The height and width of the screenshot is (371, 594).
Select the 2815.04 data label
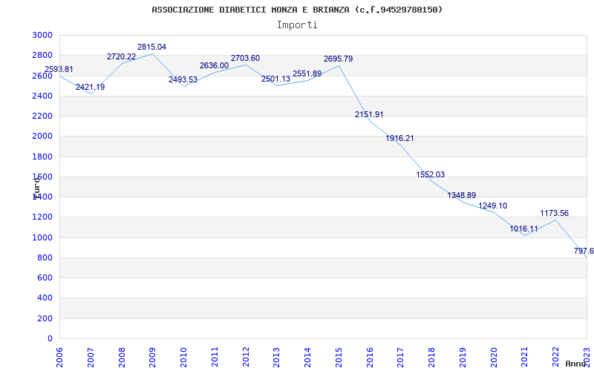151,47
